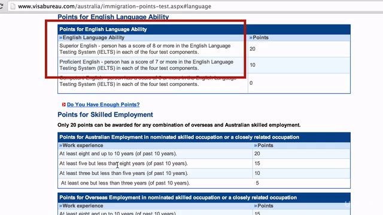Select 'Points' header in Overseas Employment table
The height and width of the screenshot is (215, 383).
(302, 205)
